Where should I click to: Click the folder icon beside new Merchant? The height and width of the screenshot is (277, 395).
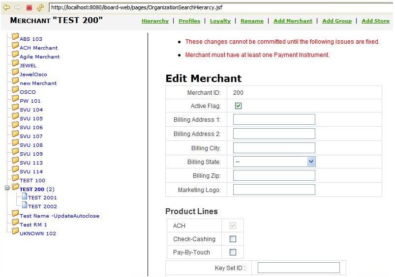click(x=15, y=81)
